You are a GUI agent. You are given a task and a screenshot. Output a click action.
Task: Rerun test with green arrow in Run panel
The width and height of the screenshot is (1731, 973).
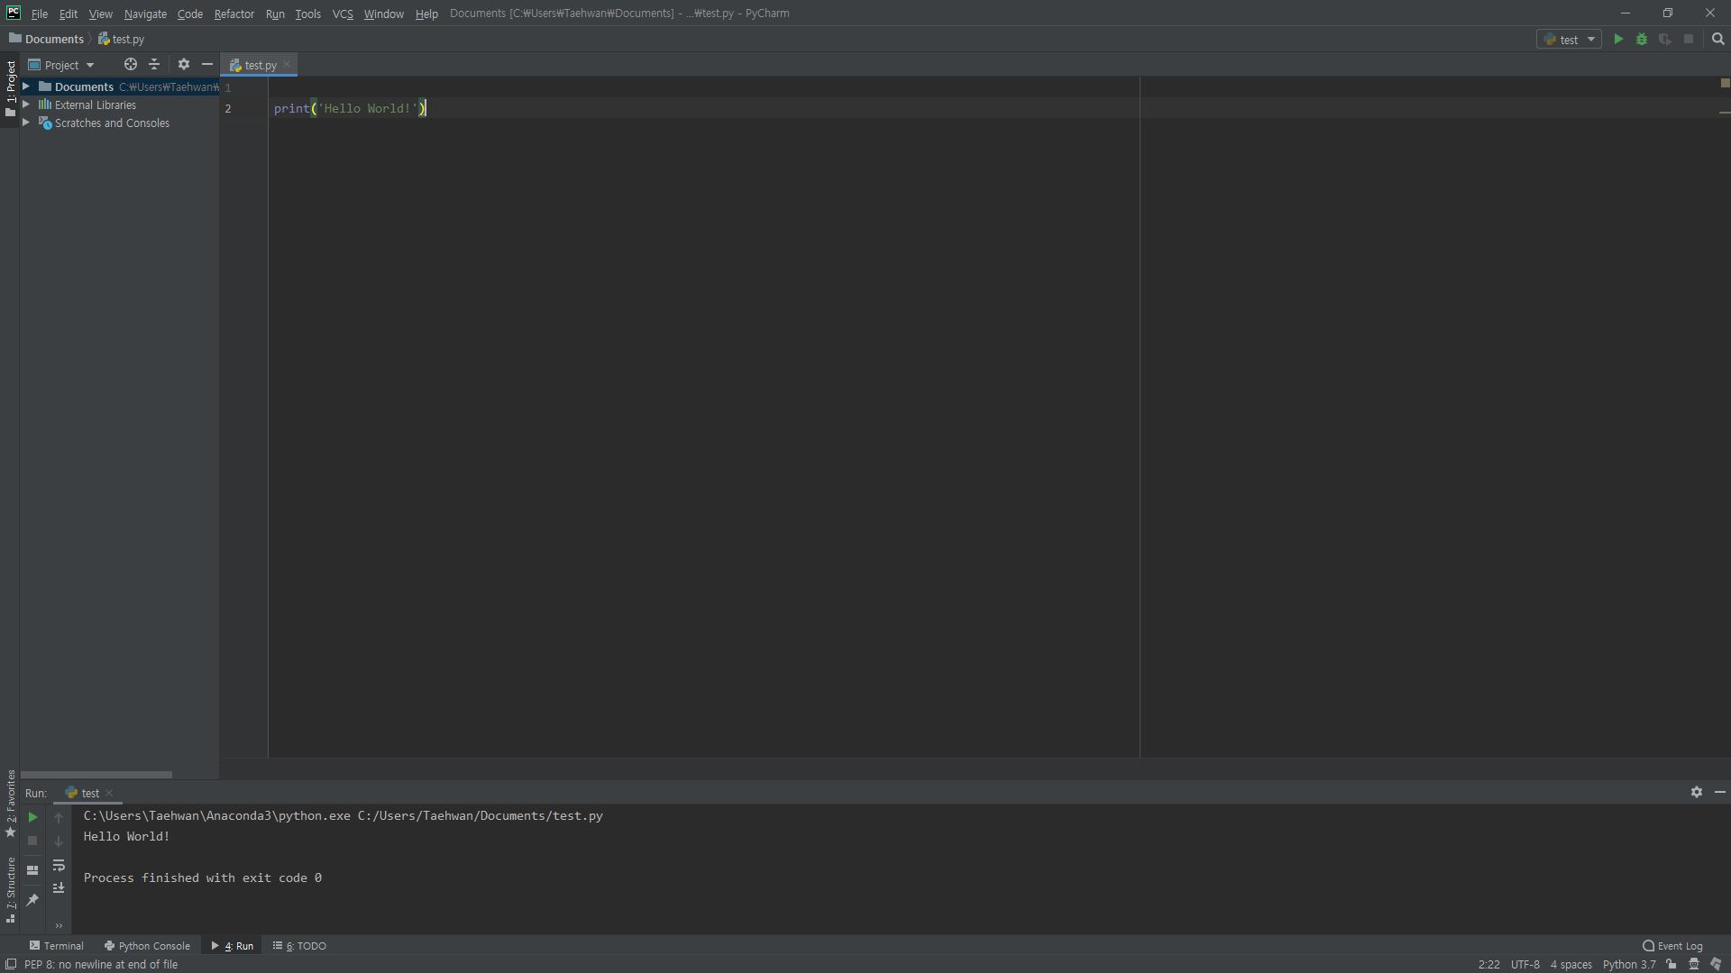[x=32, y=817]
